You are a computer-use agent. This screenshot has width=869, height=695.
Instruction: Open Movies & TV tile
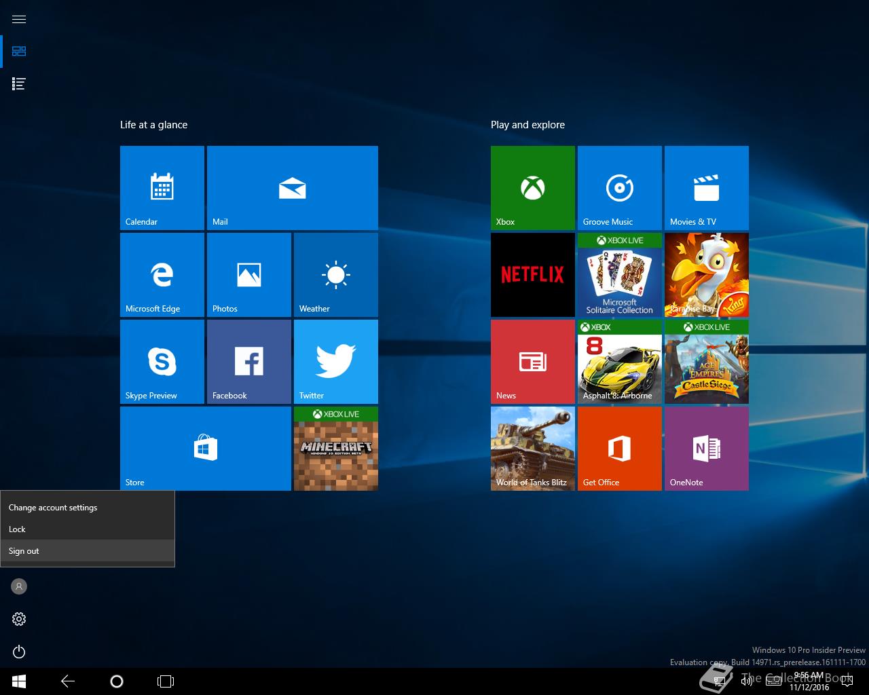click(x=707, y=188)
